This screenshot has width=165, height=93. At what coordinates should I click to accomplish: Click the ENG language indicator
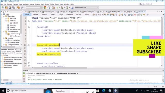(x=148, y=91)
